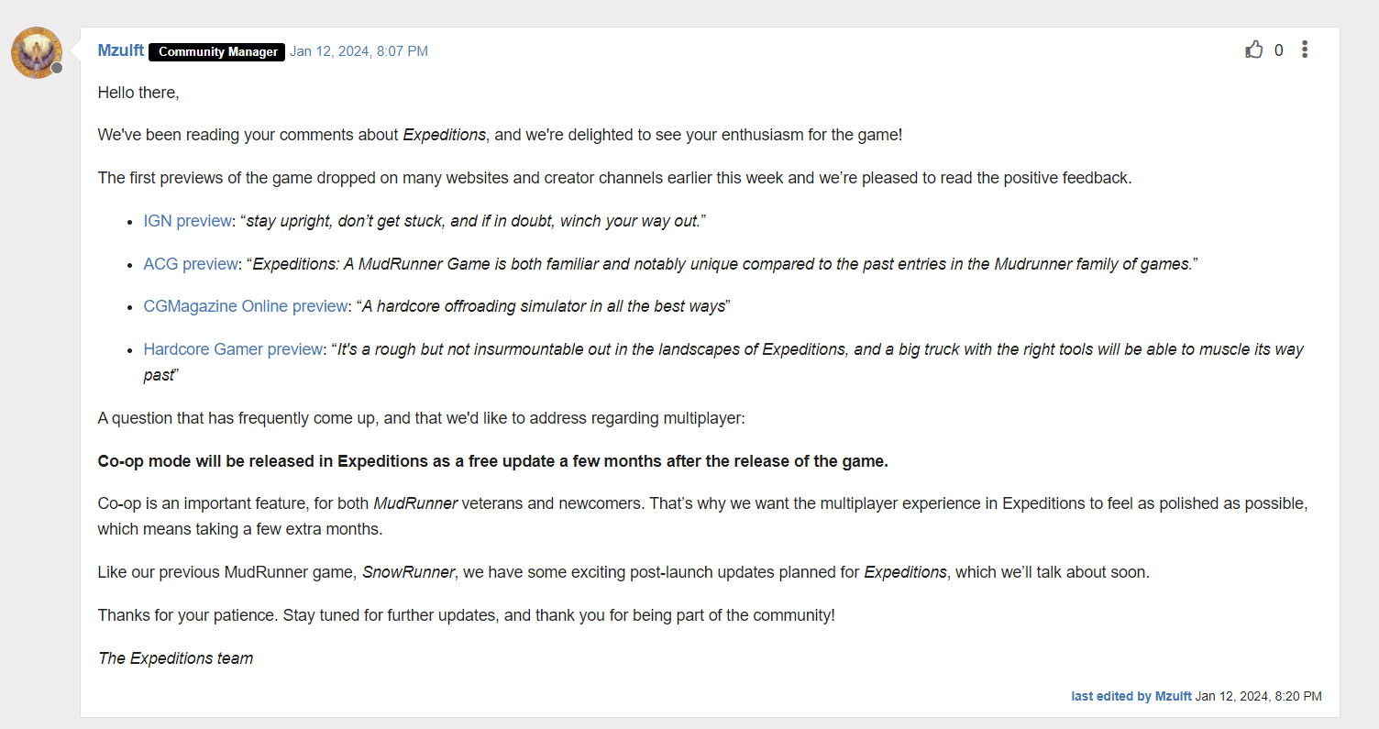Open the CGMagazine Online preview link
The width and height of the screenshot is (1379, 729).
click(x=245, y=305)
